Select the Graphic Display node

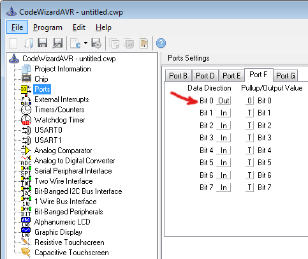(58, 232)
